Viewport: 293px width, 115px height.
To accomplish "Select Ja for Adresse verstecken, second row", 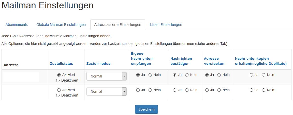I will (x=207, y=90).
